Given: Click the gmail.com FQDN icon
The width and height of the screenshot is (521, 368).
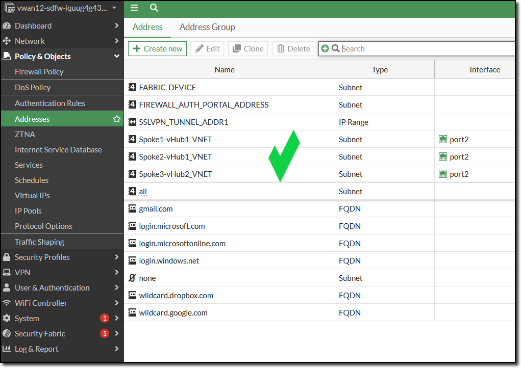Looking at the screenshot, I should pos(132,208).
